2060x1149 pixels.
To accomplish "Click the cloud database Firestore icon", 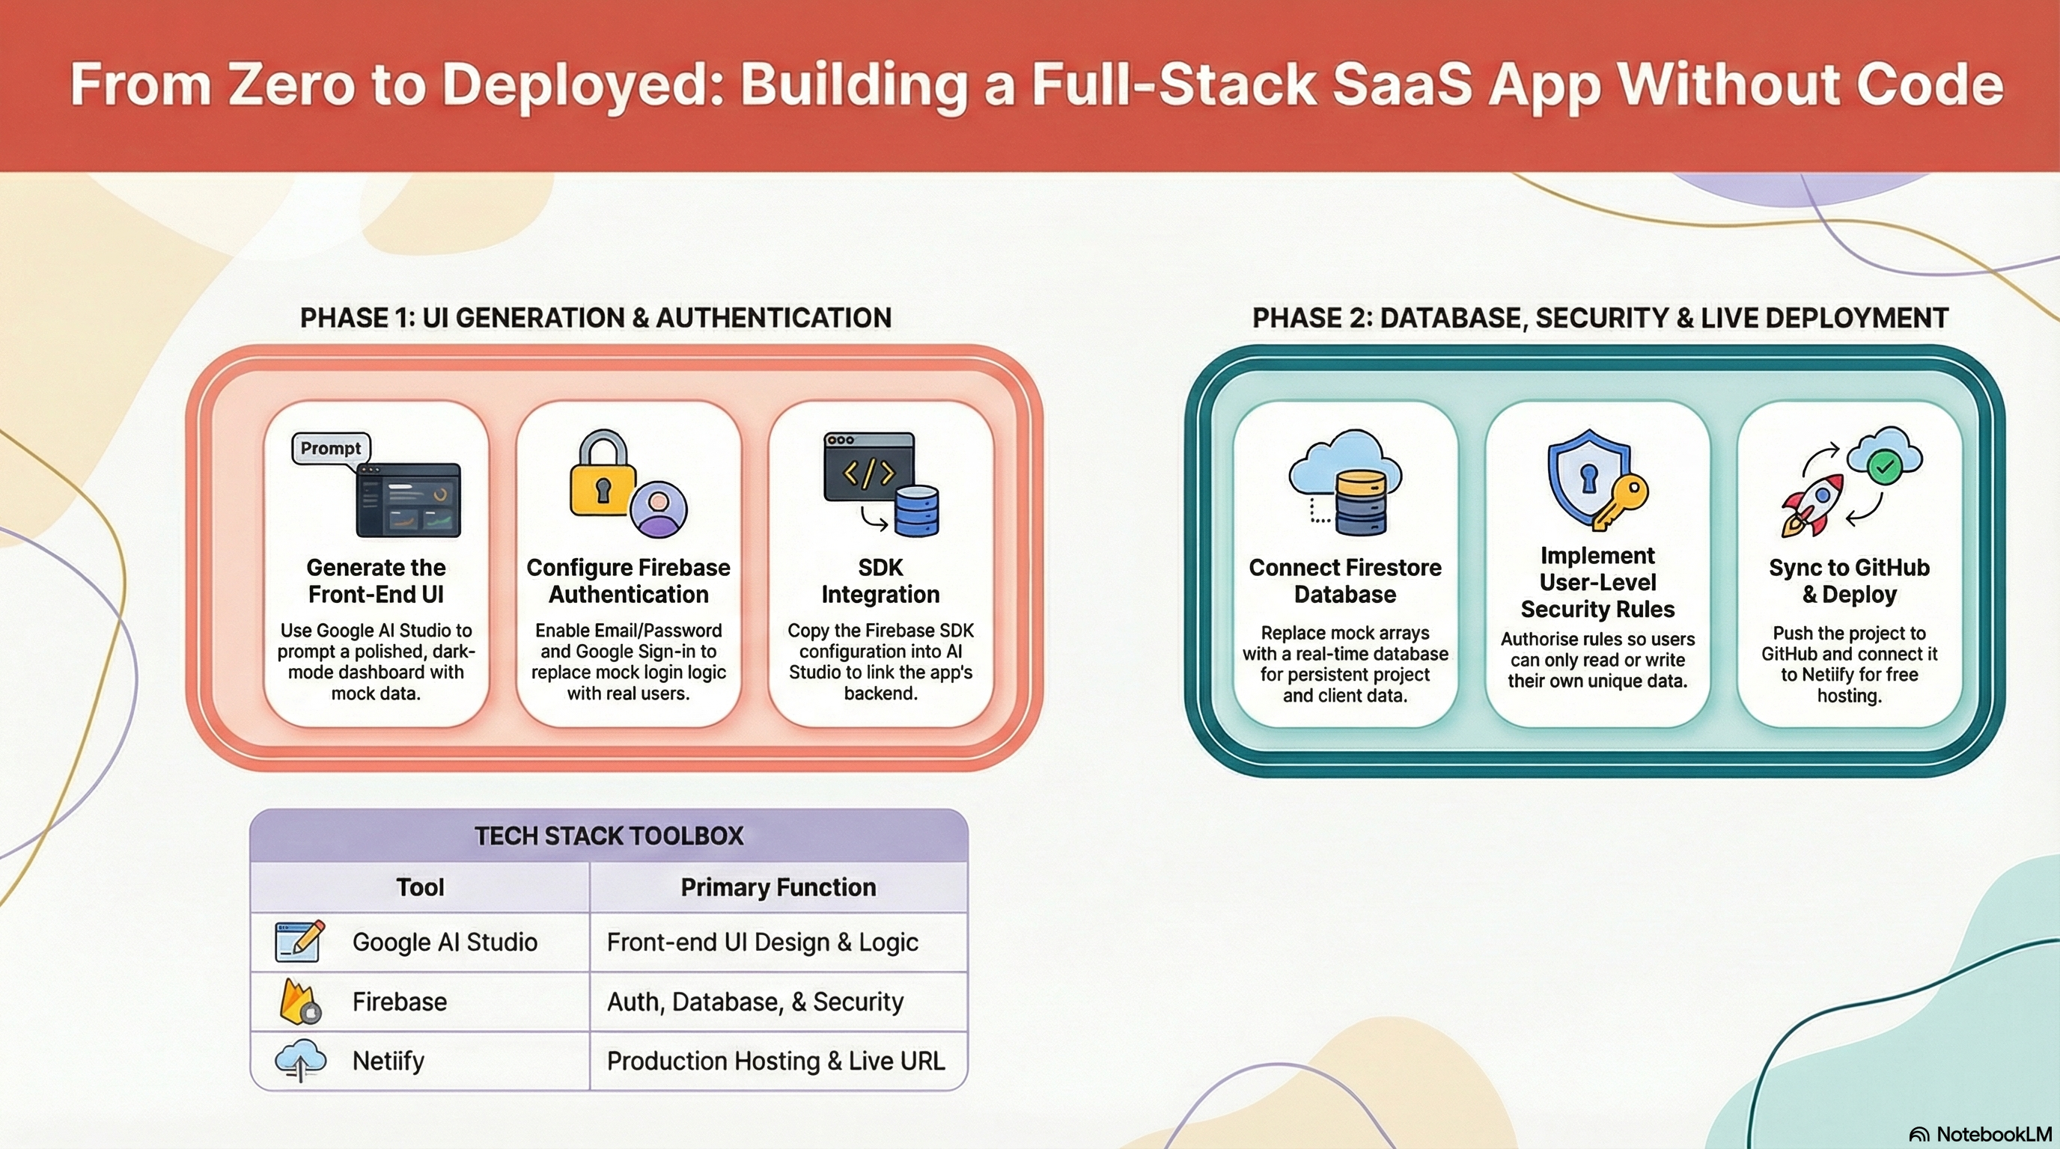I will [x=1345, y=482].
